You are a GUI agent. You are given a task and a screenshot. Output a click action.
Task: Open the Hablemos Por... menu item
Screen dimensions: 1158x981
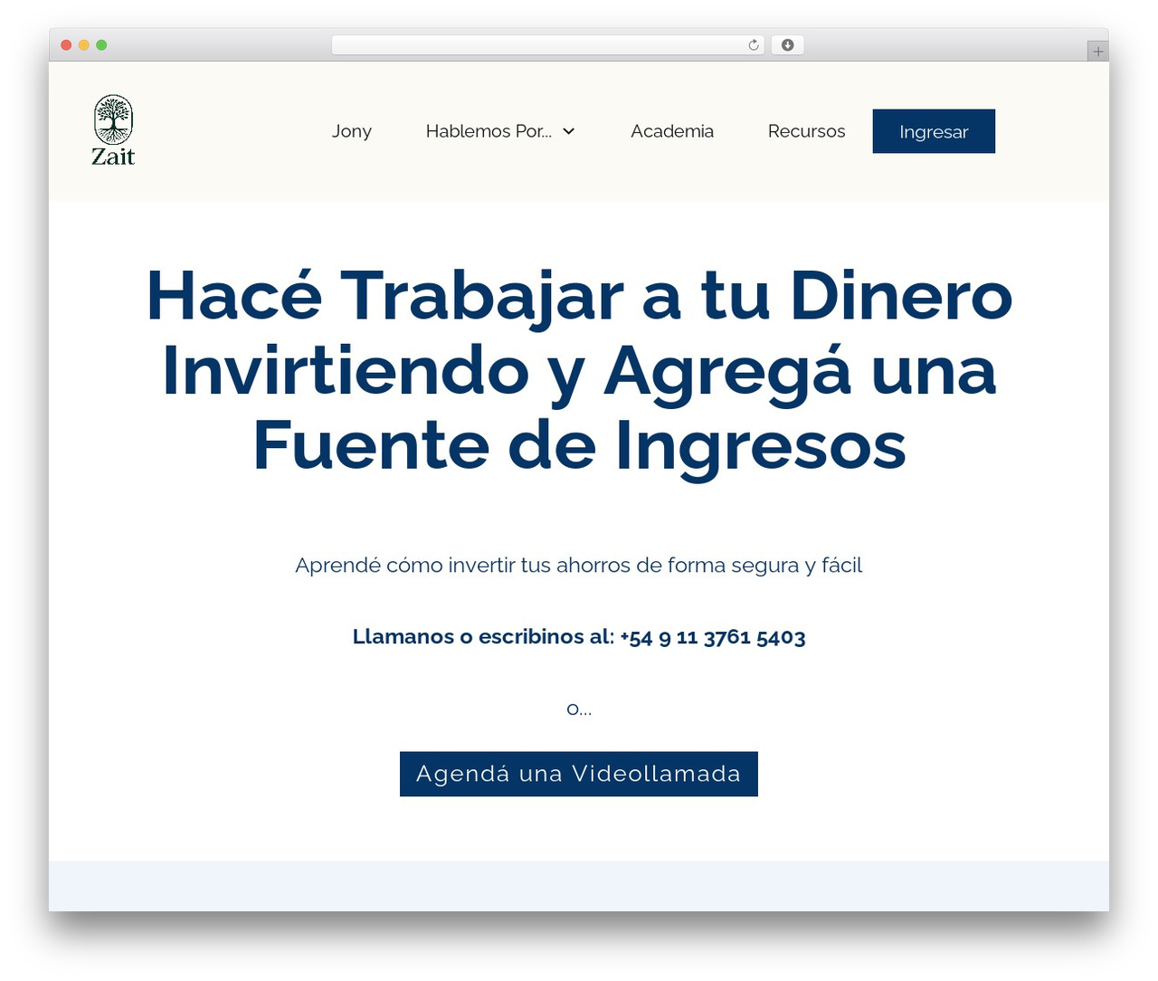tap(489, 131)
